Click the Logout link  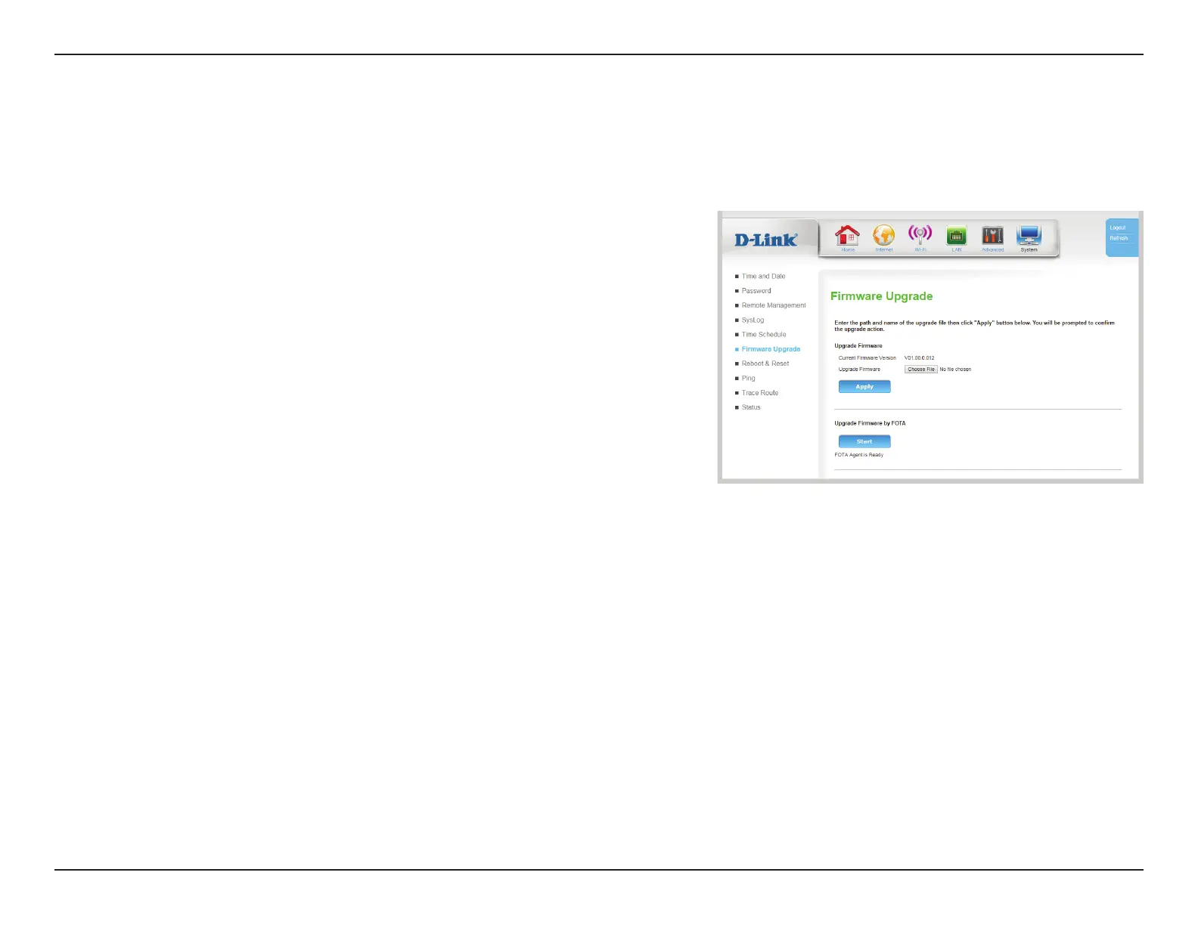click(1118, 227)
